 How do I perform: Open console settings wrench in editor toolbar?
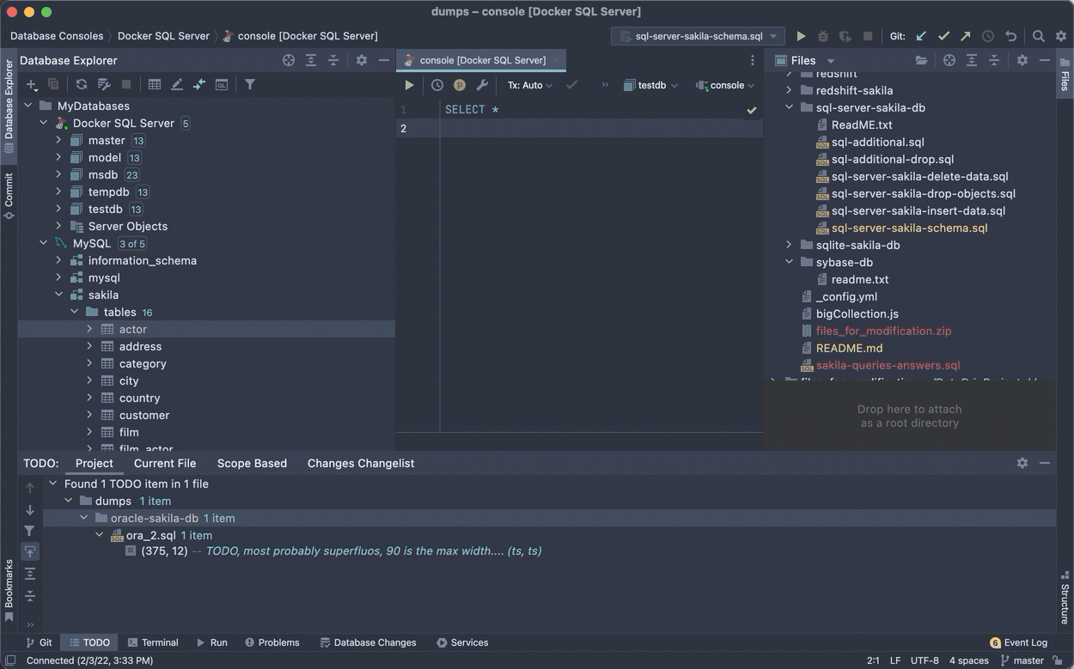(482, 85)
